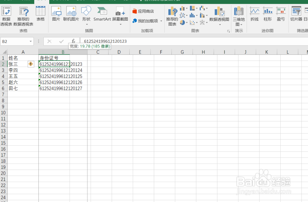Insert a Column sparkline (柱形)
This screenshot has width=308, height=202.
[268, 14]
